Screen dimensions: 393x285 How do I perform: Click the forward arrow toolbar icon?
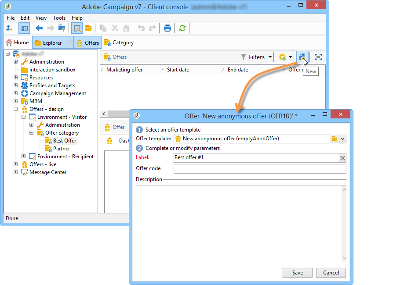pos(51,28)
